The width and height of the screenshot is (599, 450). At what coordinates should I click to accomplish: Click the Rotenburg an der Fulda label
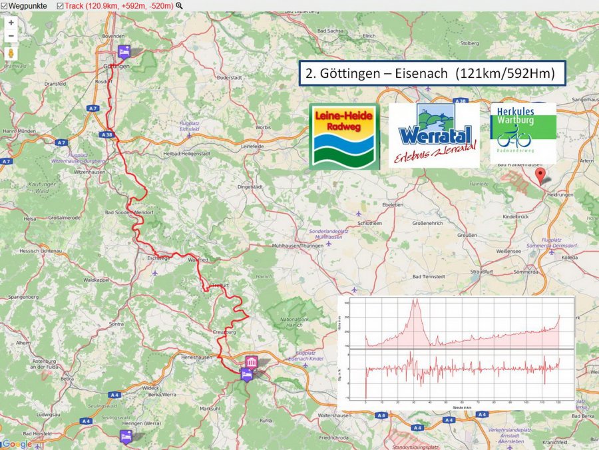pos(45,363)
